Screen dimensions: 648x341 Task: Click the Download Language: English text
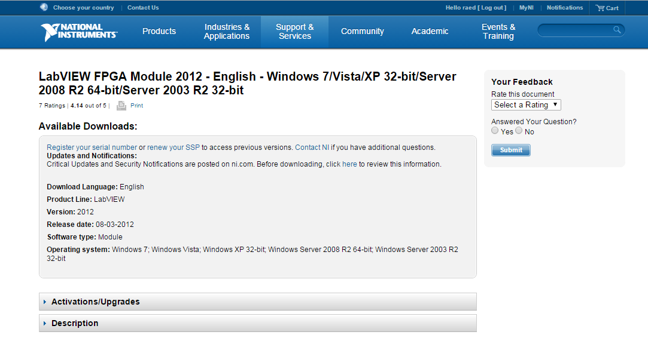(96, 187)
